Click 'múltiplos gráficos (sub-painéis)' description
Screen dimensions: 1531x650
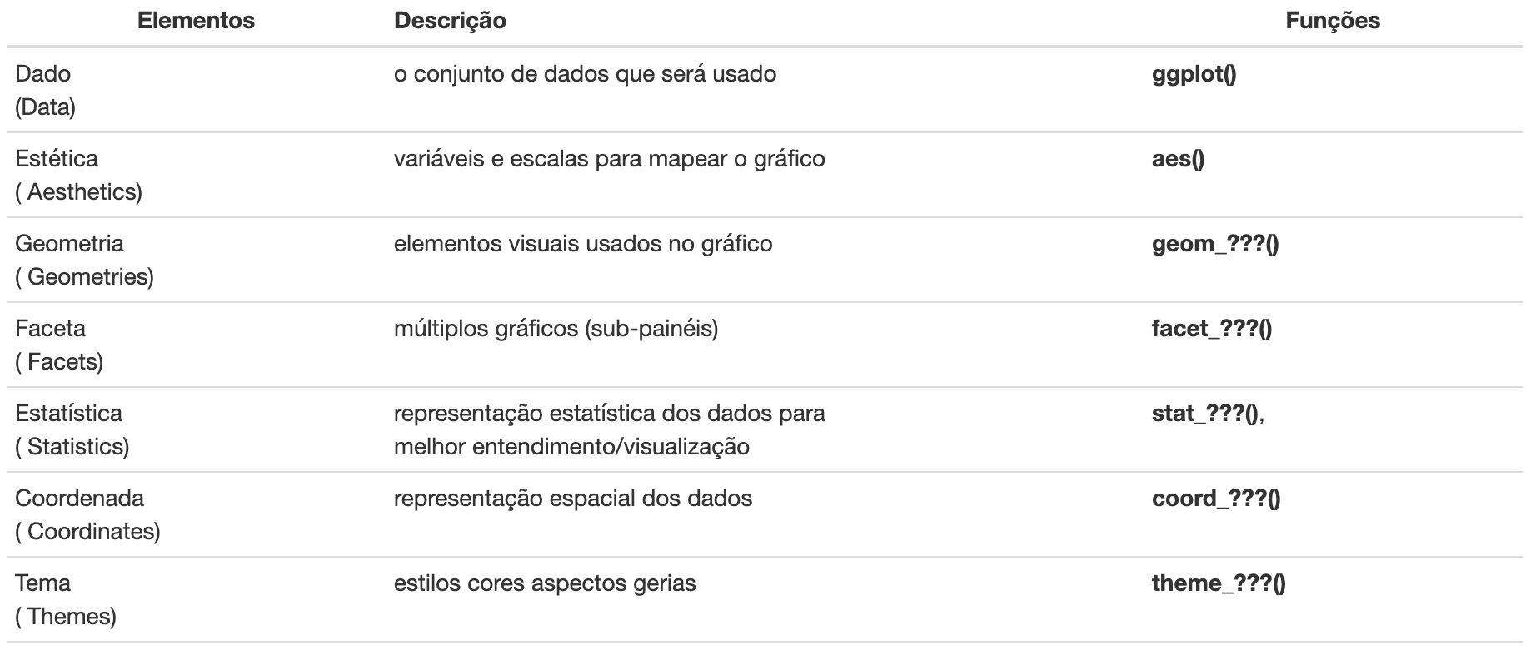[556, 329]
